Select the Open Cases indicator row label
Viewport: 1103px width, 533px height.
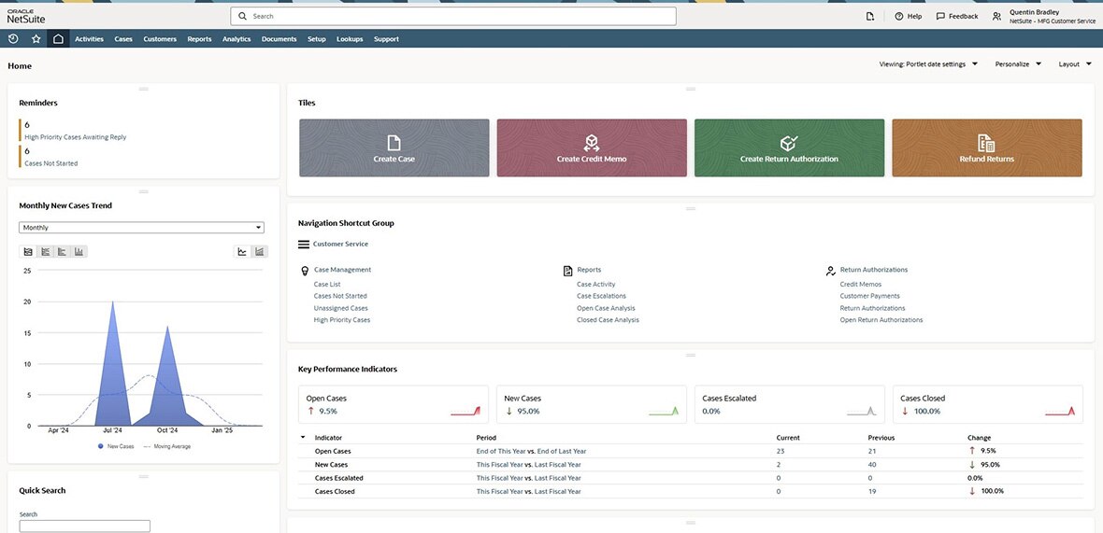point(333,451)
